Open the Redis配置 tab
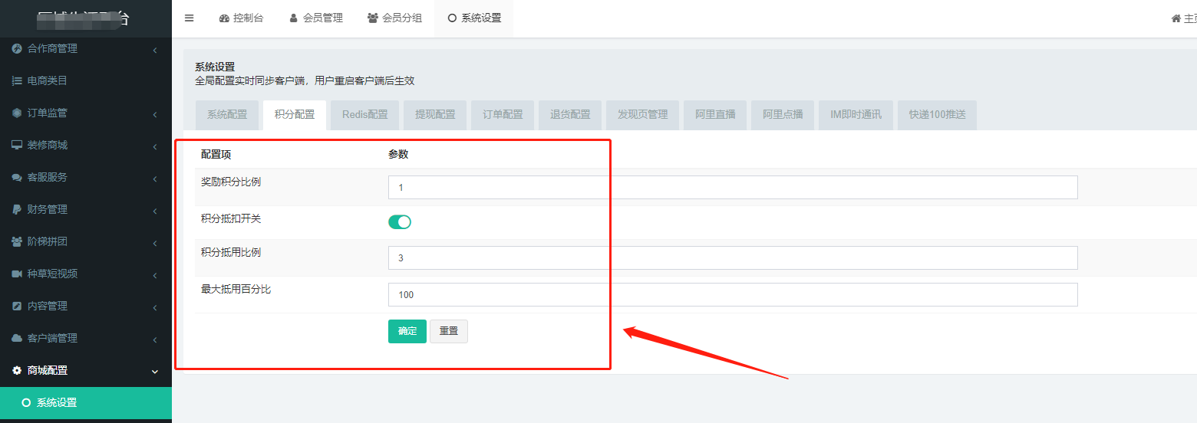This screenshot has width=1197, height=423. [x=365, y=115]
